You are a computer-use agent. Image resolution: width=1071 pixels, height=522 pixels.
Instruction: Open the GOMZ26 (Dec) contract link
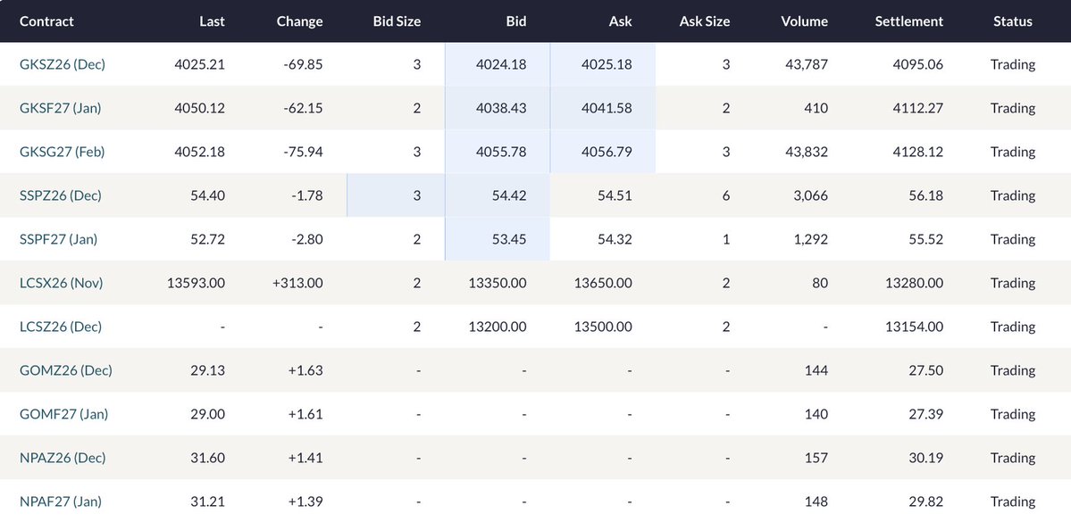(x=65, y=369)
